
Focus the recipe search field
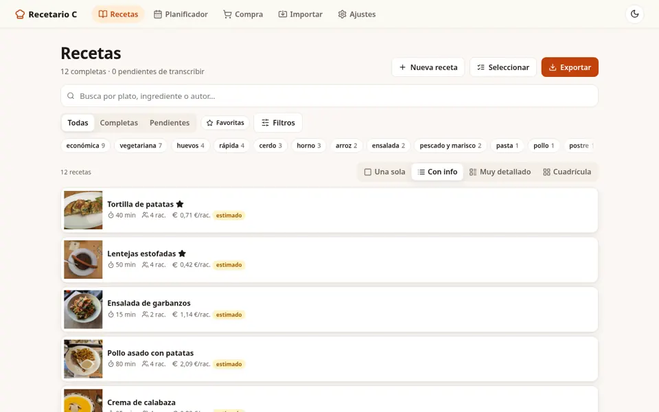[x=329, y=96]
